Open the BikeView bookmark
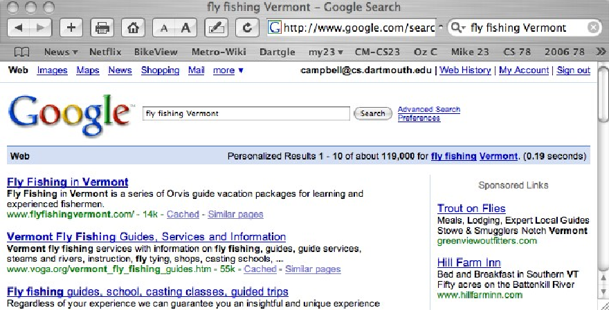 156,52
